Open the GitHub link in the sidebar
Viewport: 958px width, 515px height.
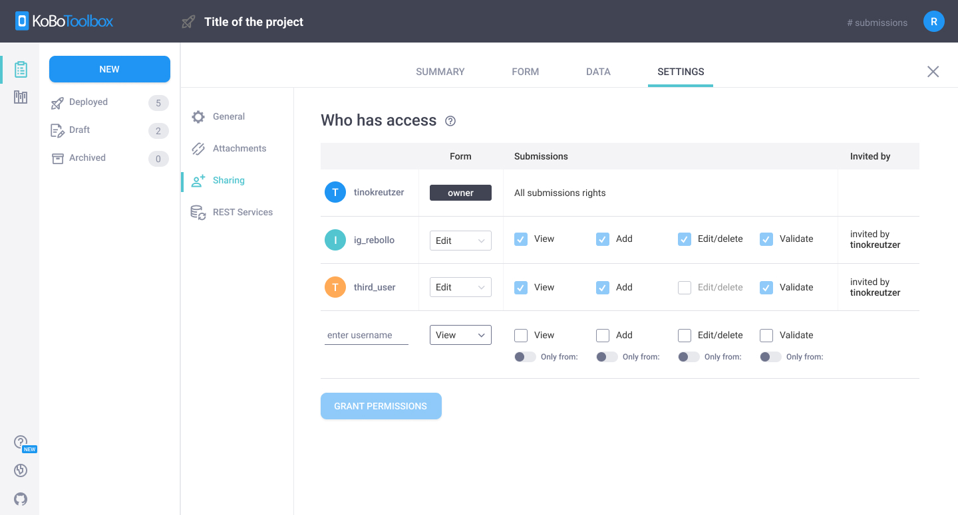click(x=21, y=499)
